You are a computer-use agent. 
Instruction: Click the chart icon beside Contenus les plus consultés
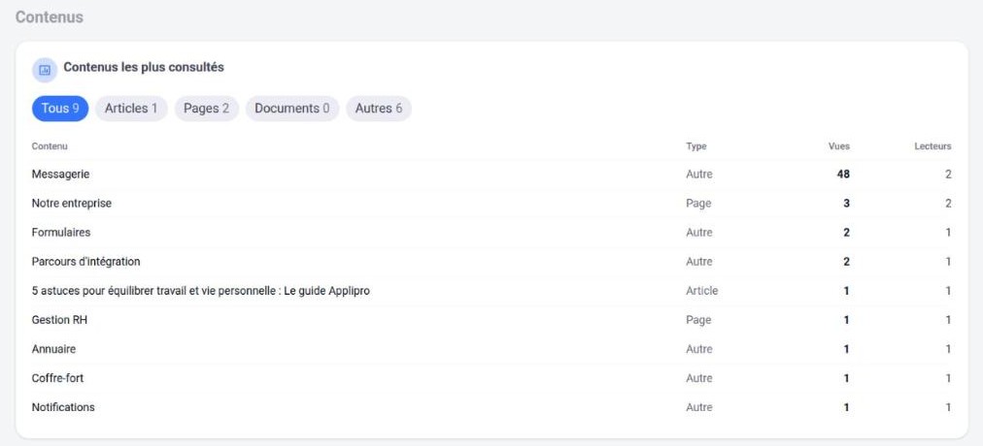pos(45,70)
